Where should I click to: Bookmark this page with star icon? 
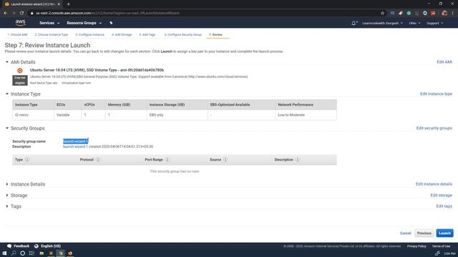[382, 13]
